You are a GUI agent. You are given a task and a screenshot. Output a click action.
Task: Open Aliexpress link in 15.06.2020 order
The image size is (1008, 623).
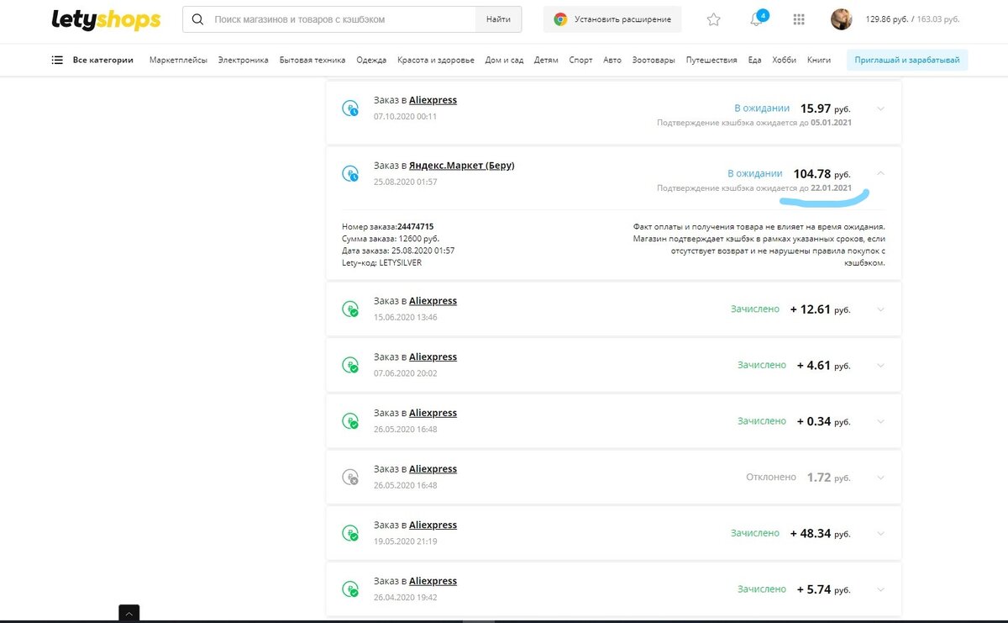pos(433,301)
